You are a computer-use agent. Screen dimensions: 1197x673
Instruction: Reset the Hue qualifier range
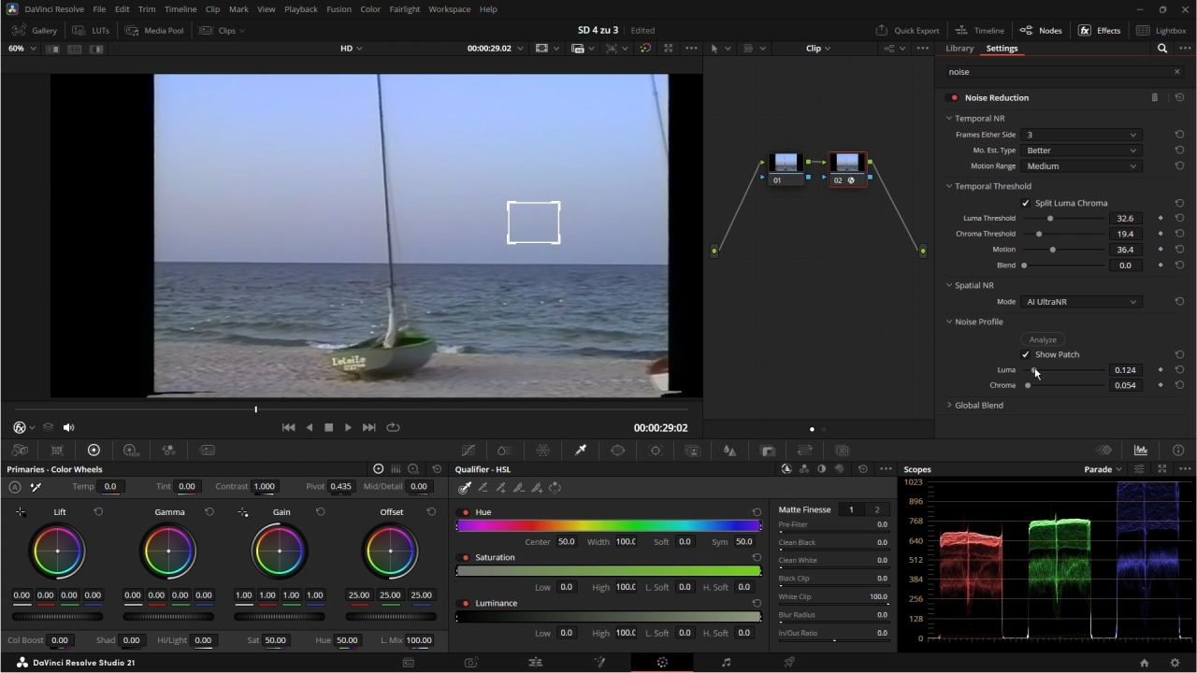click(x=757, y=512)
